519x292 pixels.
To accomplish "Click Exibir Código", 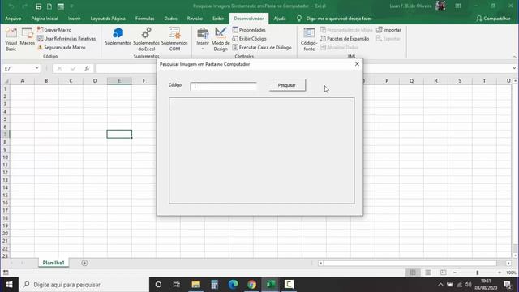I will pos(249,39).
